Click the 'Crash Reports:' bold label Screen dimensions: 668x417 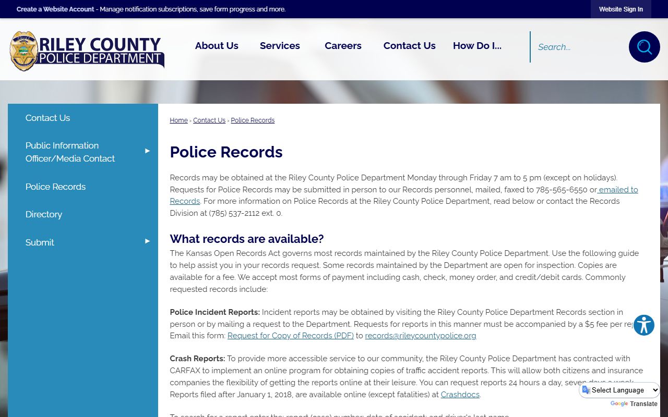197,359
